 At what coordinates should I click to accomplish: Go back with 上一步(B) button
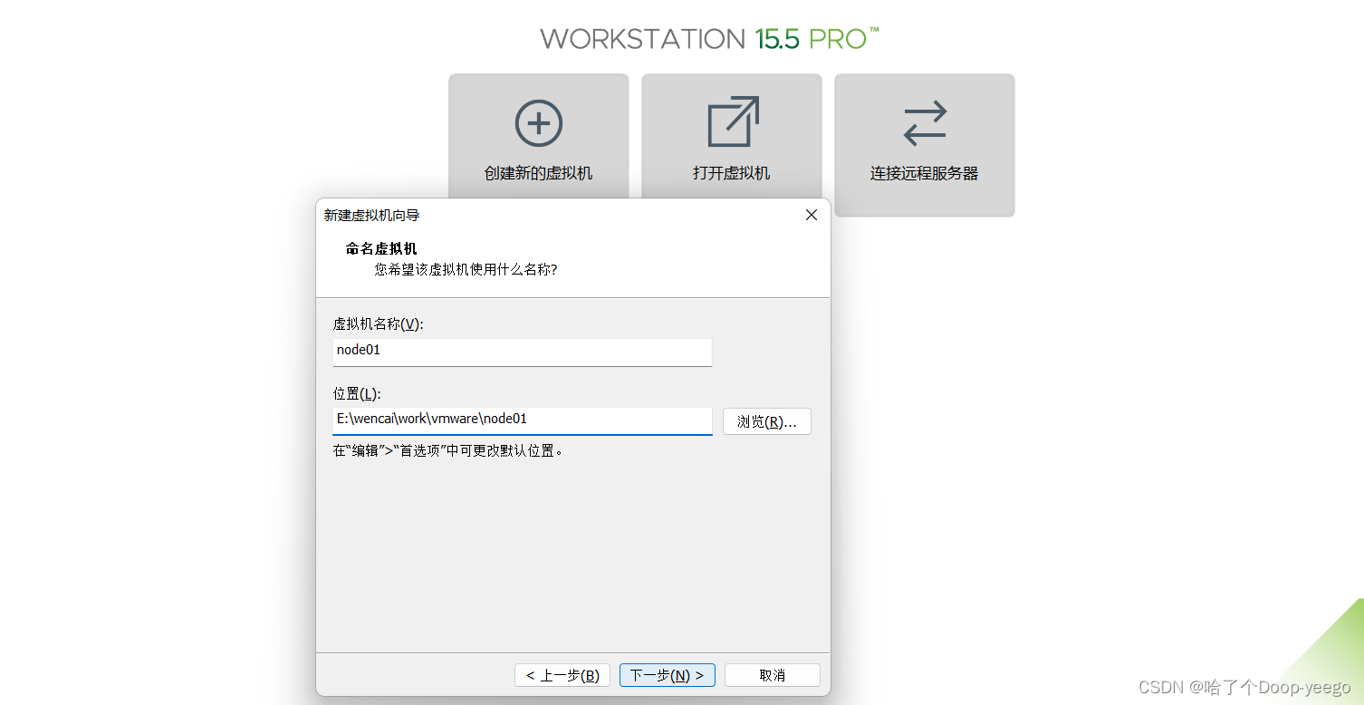(x=562, y=675)
